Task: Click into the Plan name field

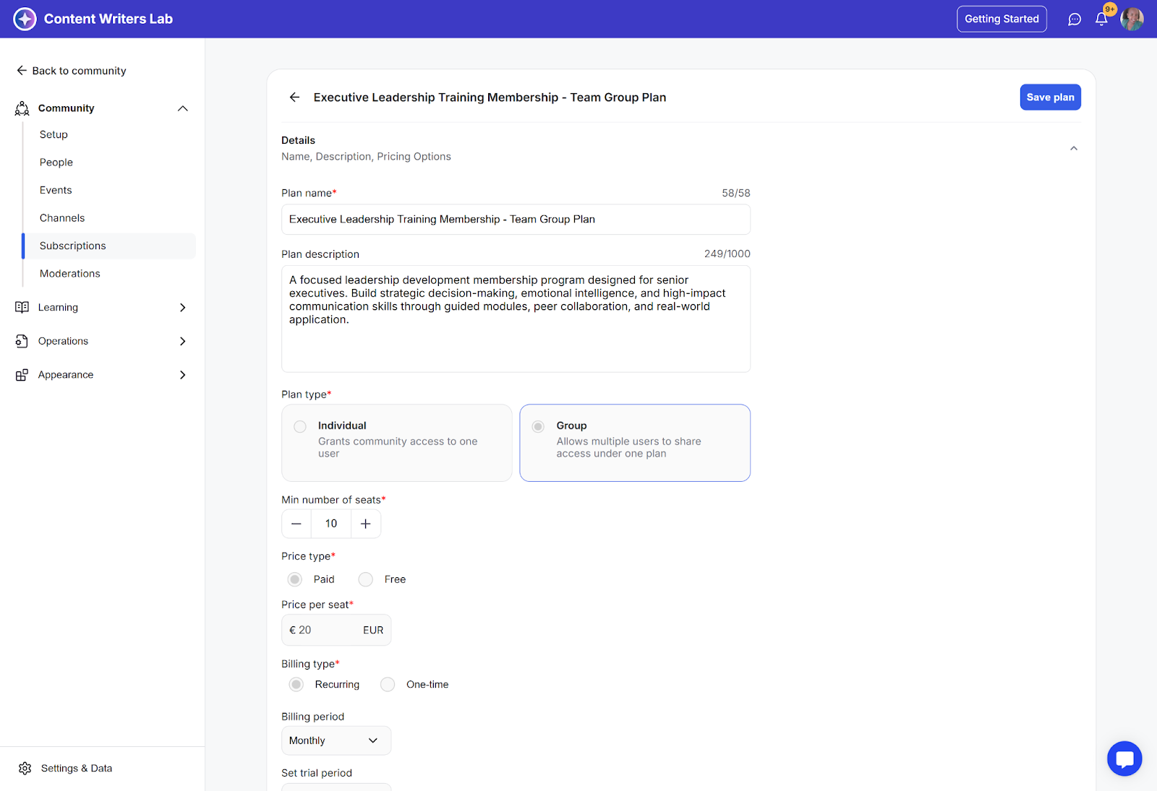Action: tap(515, 220)
